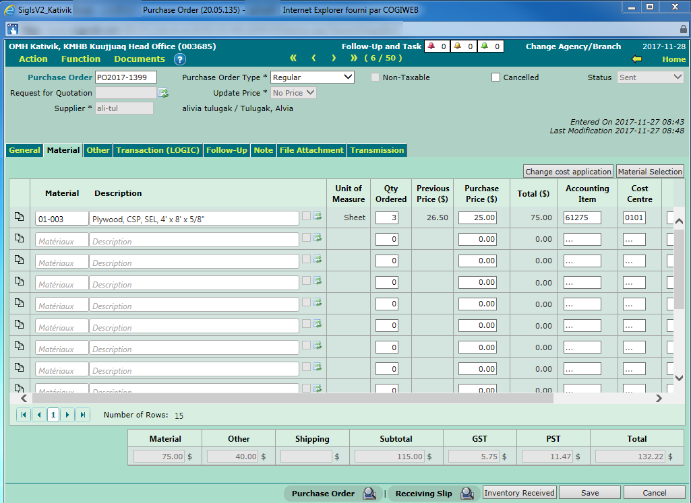Click the copy icon on the Plywood row
Screen dimensions: 691x503
coord(20,217)
